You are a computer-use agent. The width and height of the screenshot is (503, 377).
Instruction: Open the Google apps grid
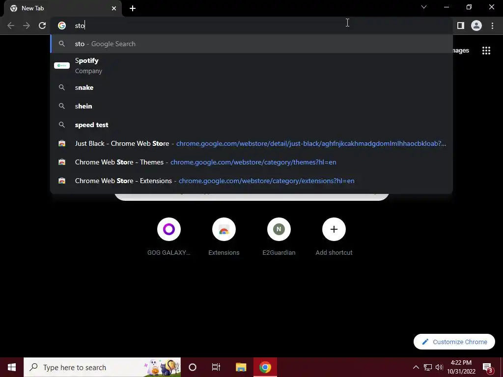coord(486,51)
